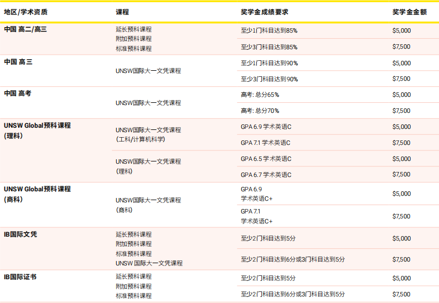Click 至少3门科目达到90% requirement
The height and width of the screenshot is (303, 439).
click(270, 79)
